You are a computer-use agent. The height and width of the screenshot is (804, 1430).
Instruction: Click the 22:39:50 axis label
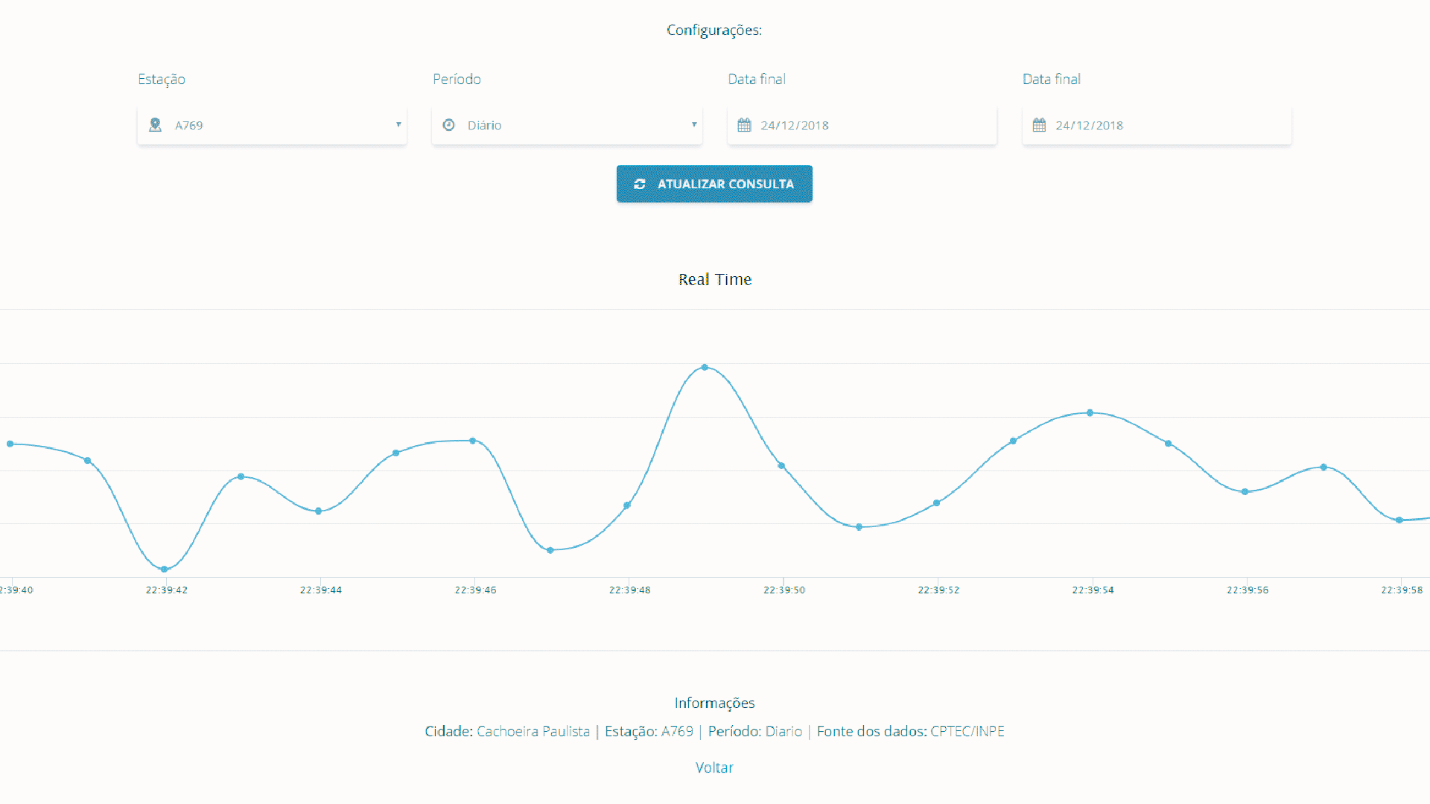[784, 590]
